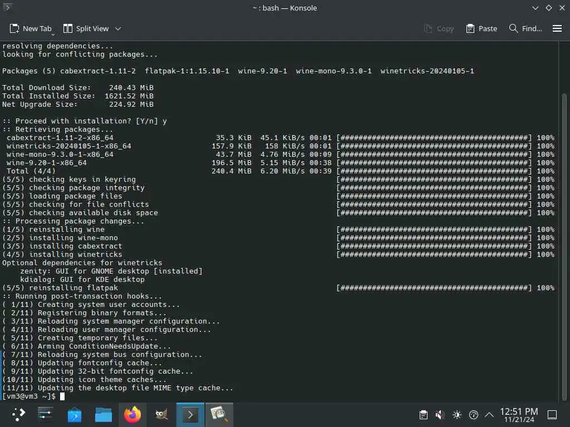Image resolution: width=570 pixels, height=427 pixels.
Task: Click "( 8/11) Updating fontconfig cache..." line
Action: coord(82,363)
